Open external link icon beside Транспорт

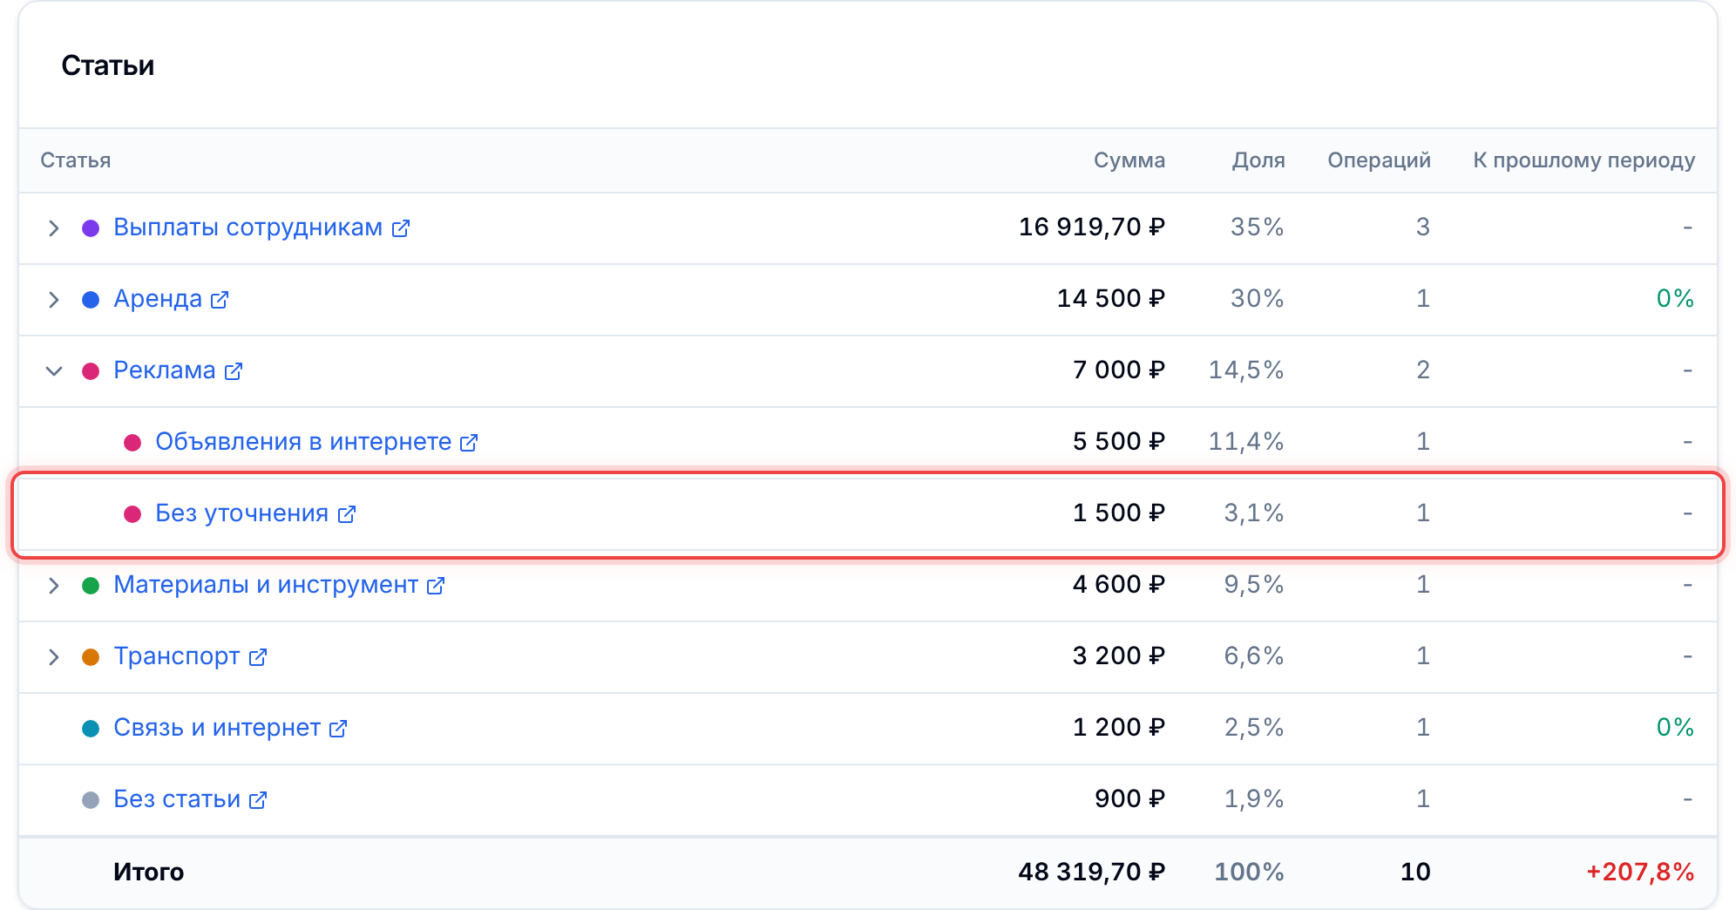click(x=258, y=657)
